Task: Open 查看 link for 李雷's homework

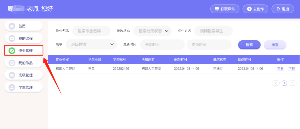Action: pyautogui.click(x=280, y=69)
